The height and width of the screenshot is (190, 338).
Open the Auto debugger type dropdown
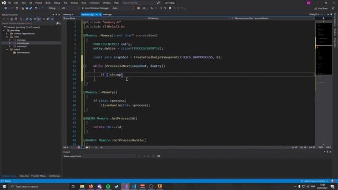[123, 8]
